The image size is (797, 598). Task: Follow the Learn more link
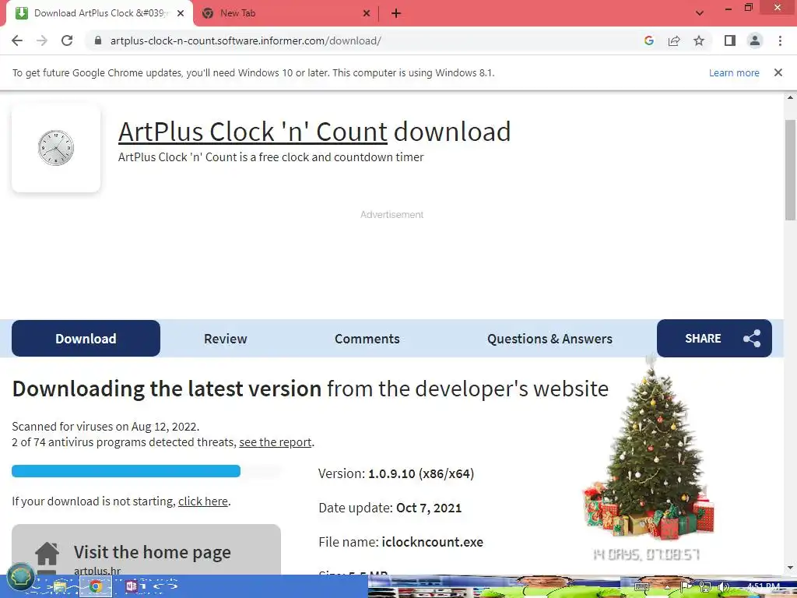tap(734, 72)
